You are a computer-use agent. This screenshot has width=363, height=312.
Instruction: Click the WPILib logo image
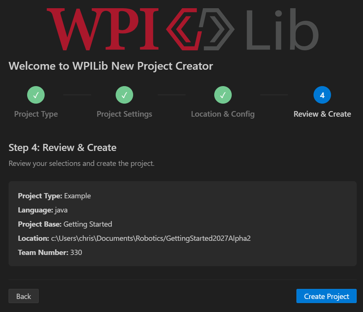[183, 29]
